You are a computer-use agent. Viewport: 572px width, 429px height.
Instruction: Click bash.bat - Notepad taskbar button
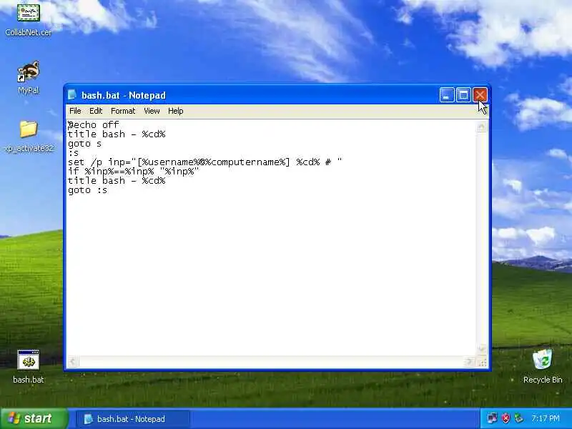133,419
